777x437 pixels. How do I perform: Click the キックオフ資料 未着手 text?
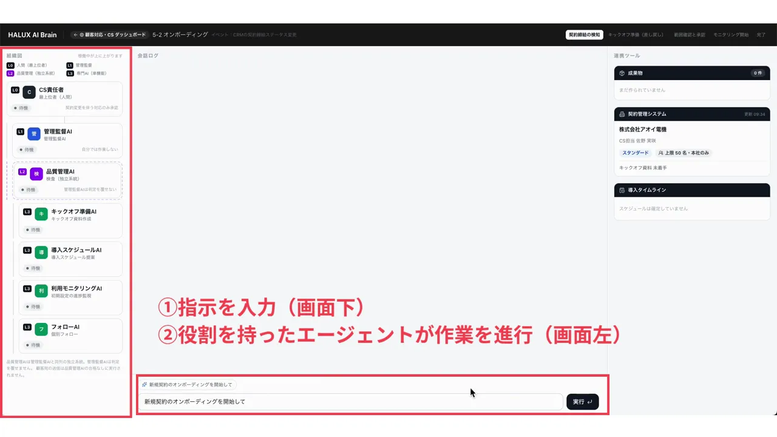[643, 168]
